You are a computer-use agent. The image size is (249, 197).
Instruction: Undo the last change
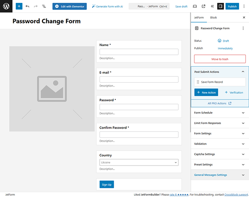point(27,6)
